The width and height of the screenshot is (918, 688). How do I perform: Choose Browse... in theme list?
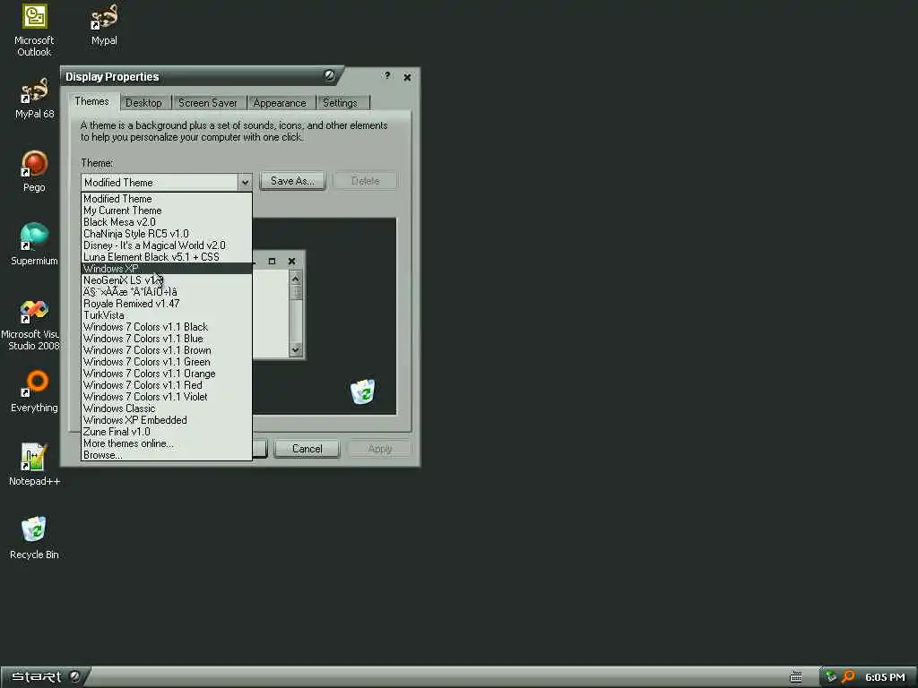point(166,455)
